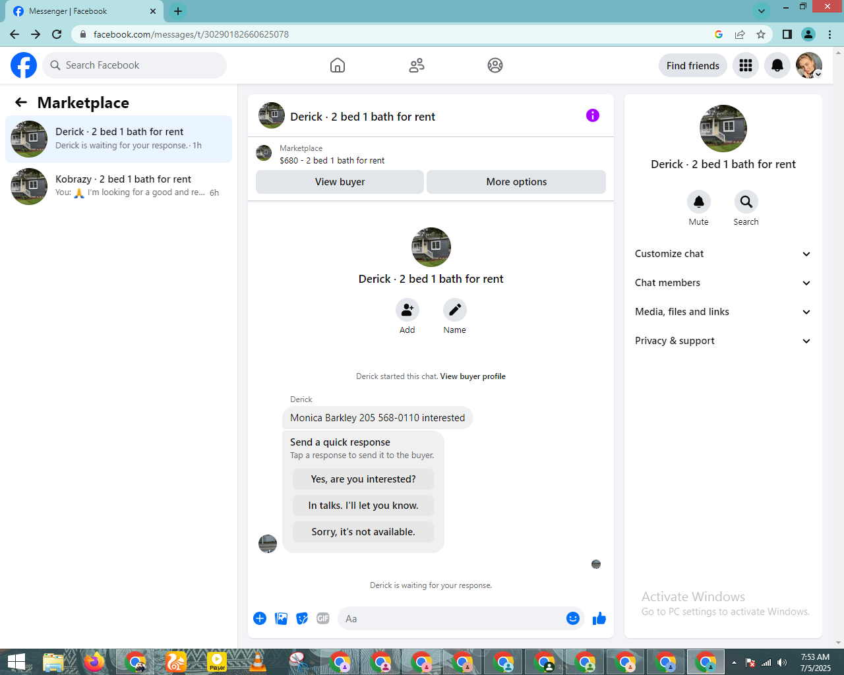844x675 pixels.
Task: Open the notifications bell in top bar
Action: click(x=777, y=65)
